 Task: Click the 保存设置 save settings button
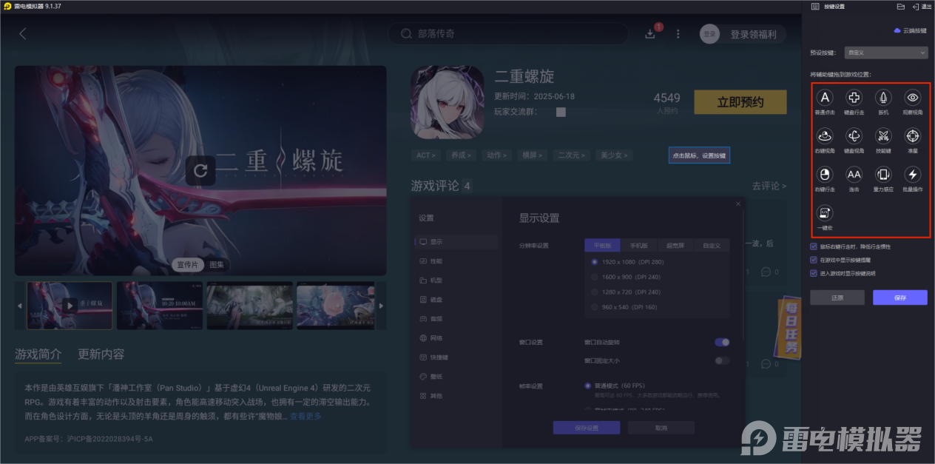point(587,427)
